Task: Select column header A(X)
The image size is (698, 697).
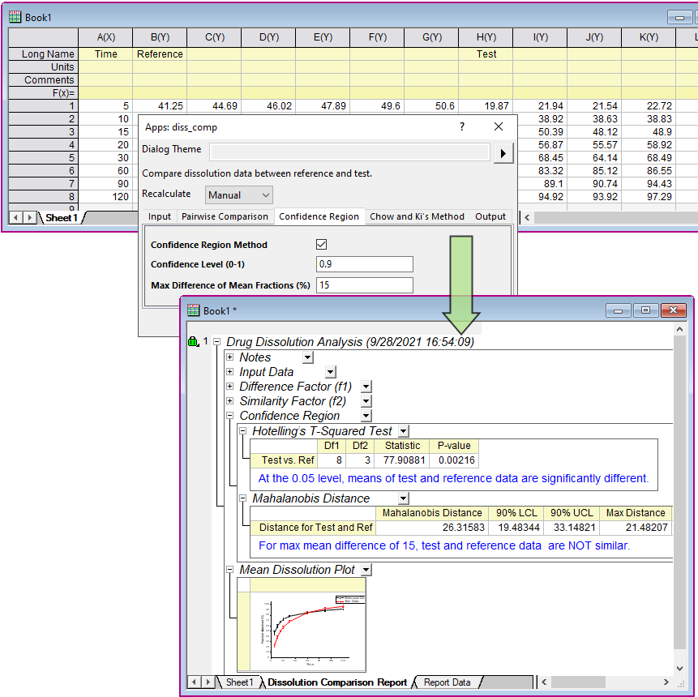Action: 105,37
